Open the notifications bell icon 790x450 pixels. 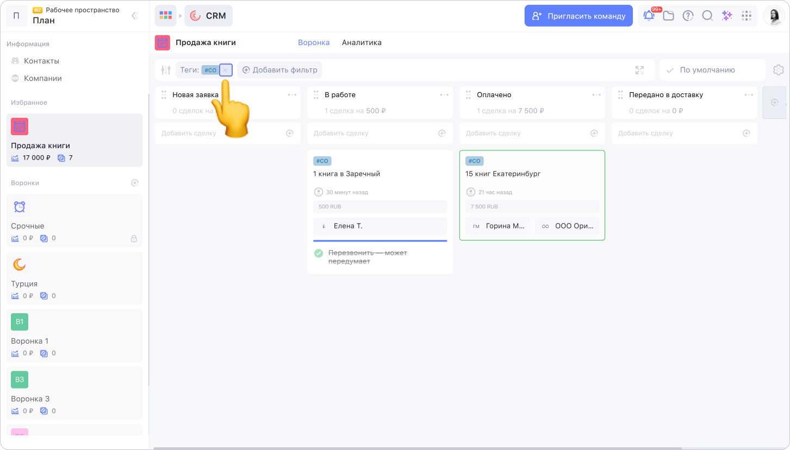click(649, 16)
